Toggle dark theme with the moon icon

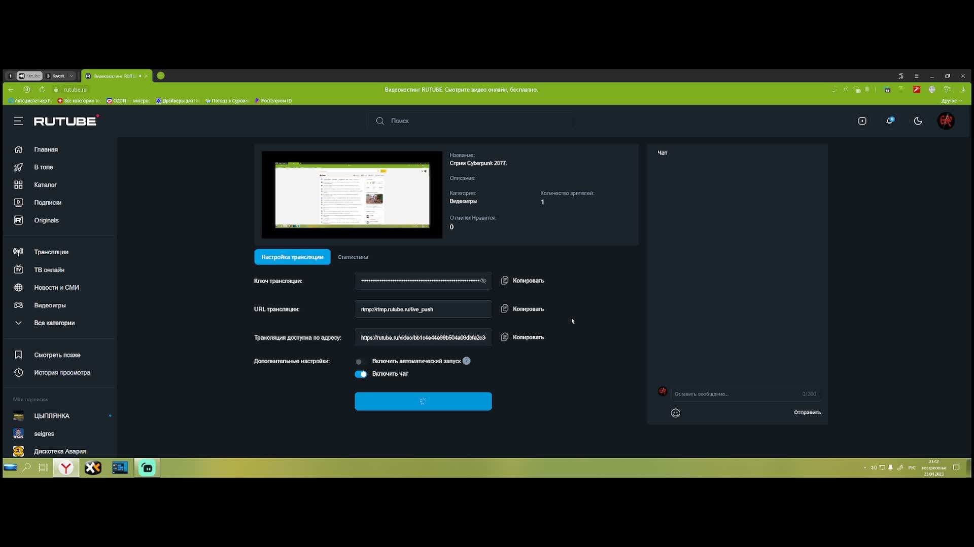(x=918, y=121)
